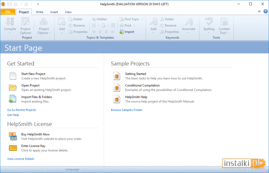Screen dimensions: 269x173
Task: Click the Project Objects icon
Action: coord(43,22)
